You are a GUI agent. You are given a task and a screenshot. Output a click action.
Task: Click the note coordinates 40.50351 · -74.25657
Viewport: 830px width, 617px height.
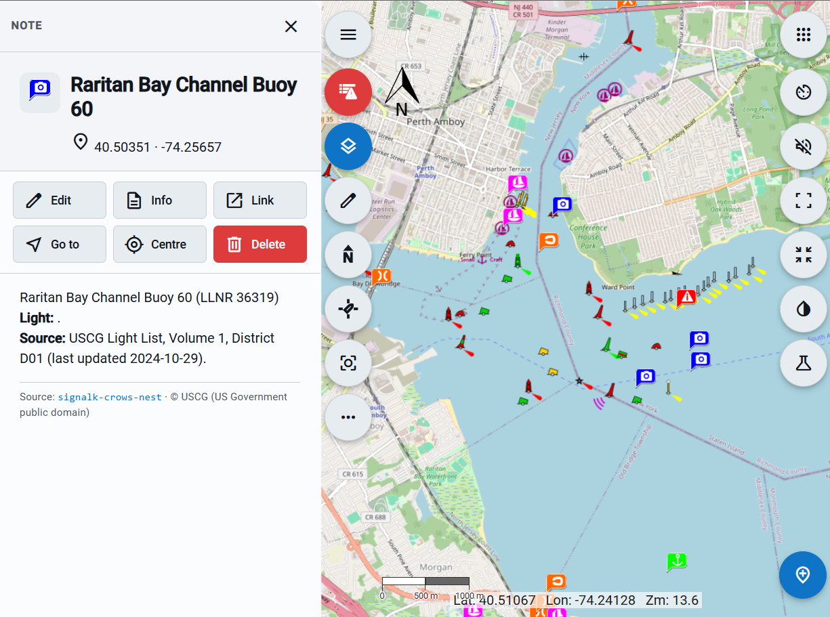click(x=158, y=147)
